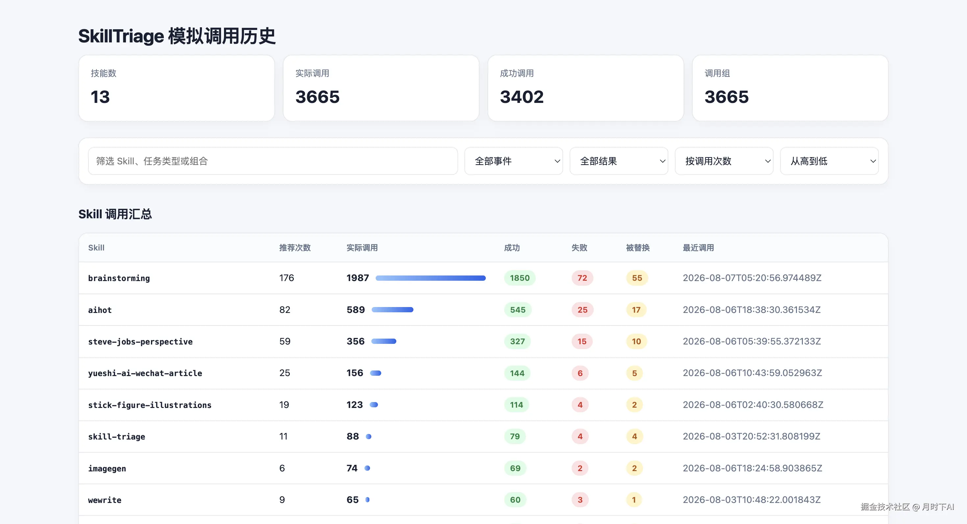
Task: Select the steve-jobs-perspective skill name
Action: (x=140, y=341)
